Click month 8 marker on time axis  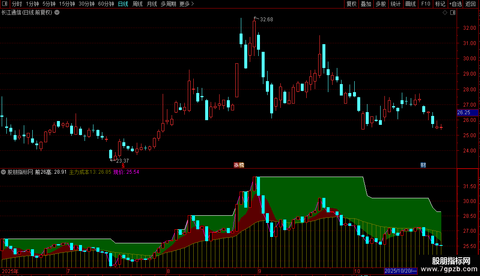tap(168, 271)
